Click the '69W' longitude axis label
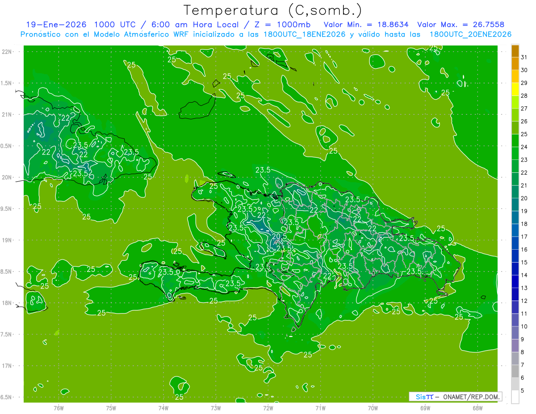The width and height of the screenshot is (536, 414). (425, 408)
